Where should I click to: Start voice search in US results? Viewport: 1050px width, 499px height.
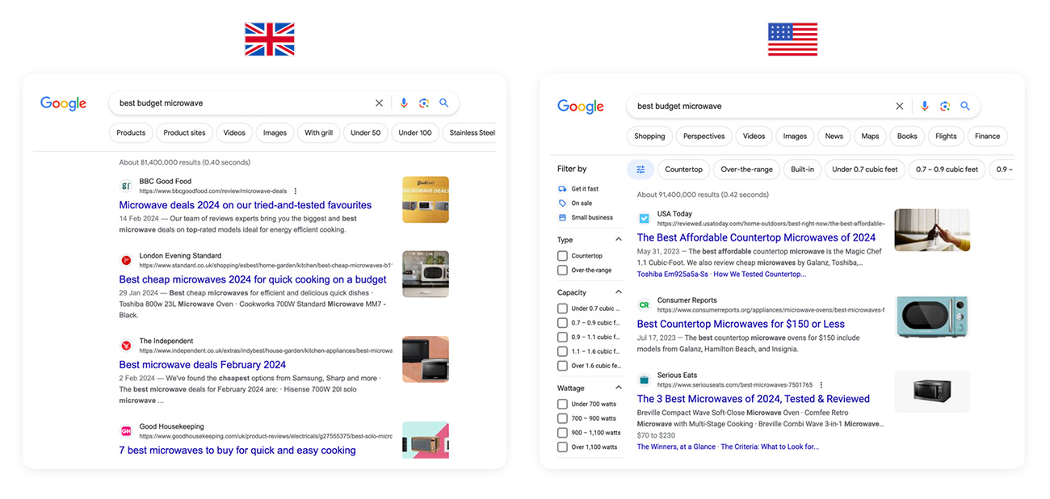[925, 106]
